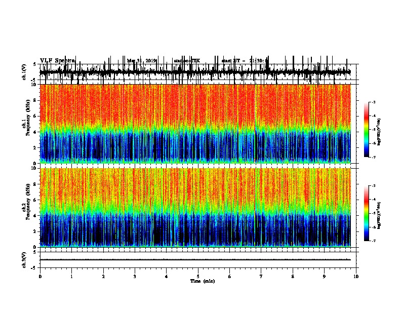
Task: Click the ch.2 colorbar log(PSD) label
Action: click(x=379, y=216)
